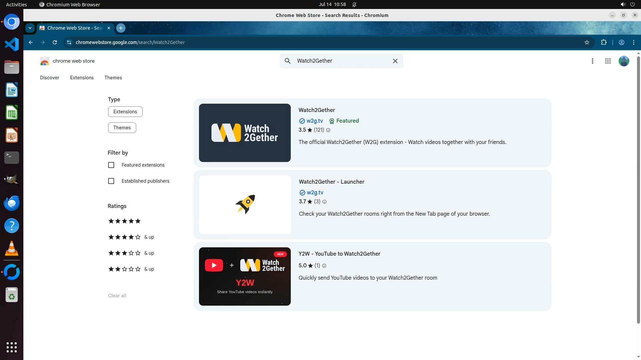Select the 4 stars & up rating filter
The image size is (641, 360).
(131, 237)
